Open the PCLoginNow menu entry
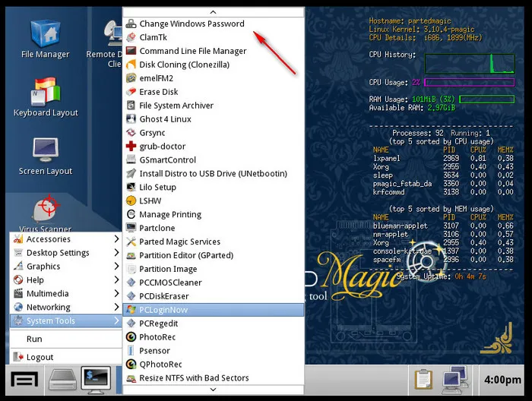Image resolution: width=532 pixels, height=401 pixels. coord(213,310)
